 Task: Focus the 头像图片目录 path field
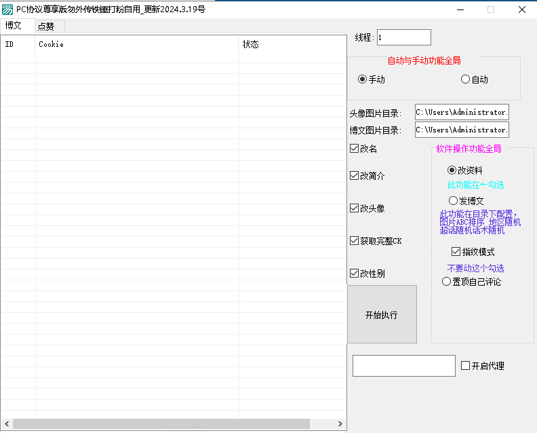coord(461,112)
